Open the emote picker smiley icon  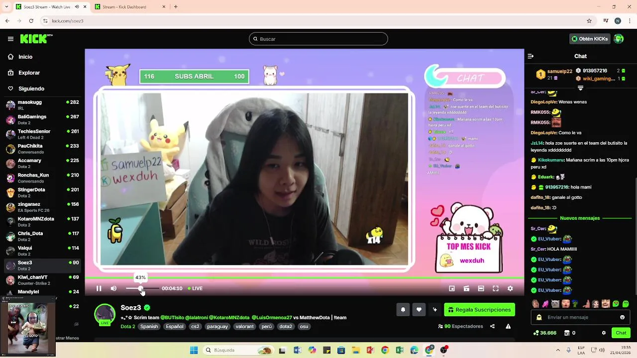(x=622, y=317)
